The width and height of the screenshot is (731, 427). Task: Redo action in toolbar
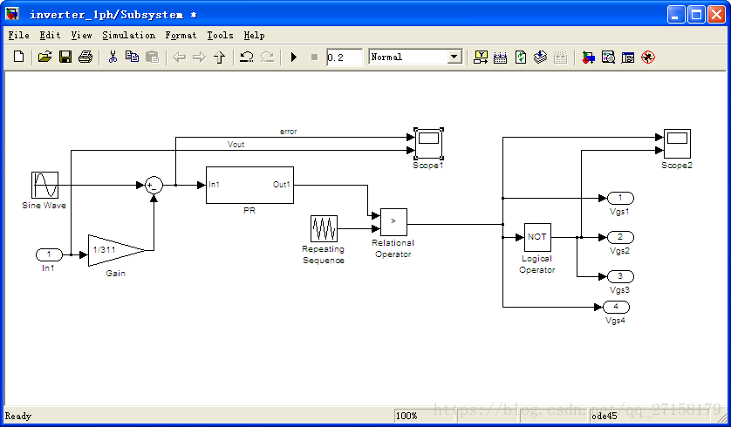pos(267,58)
